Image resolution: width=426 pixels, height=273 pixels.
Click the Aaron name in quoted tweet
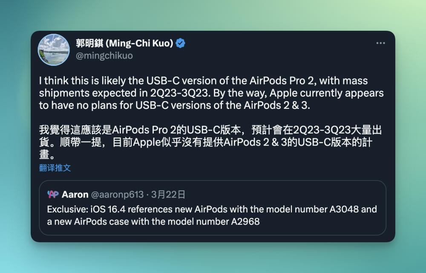coord(75,195)
